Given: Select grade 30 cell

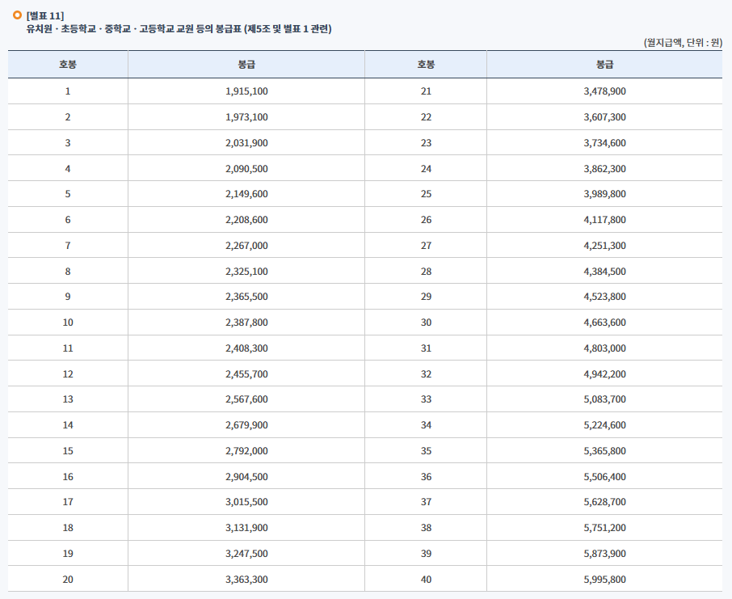Looking at the screenshot, I should point(424,323).
